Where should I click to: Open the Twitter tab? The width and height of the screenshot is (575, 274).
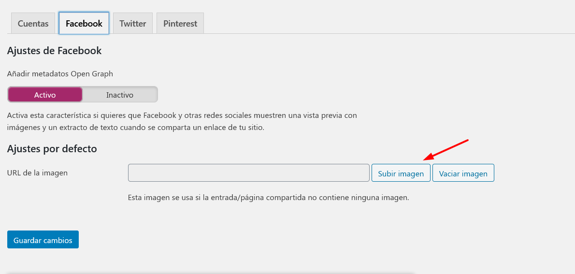[x=133, y=24]
